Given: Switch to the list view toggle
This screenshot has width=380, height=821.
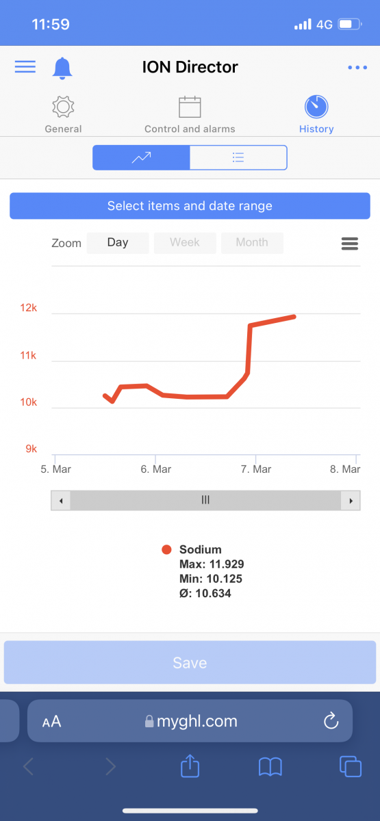Looking at the screenshot, I should click(238, 157).
